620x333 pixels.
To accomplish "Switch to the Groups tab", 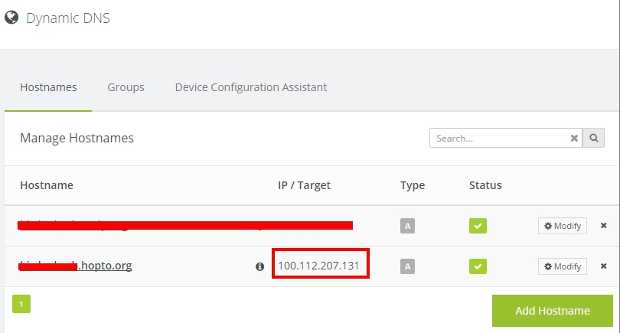I will [x=126, y=87].
